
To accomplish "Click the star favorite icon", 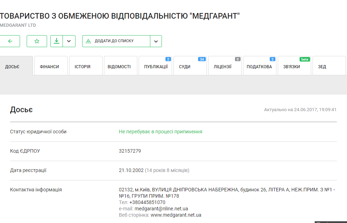I will point(37,41).
